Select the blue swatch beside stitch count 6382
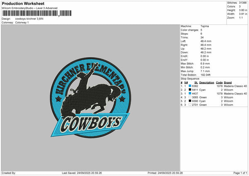 tap(190, 86)
